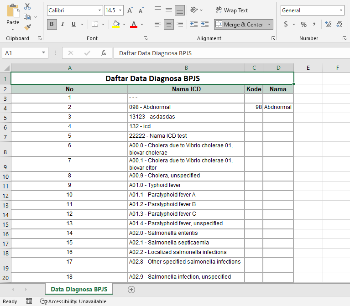Cut selection with the scissors icon
This screenshot has height=306, width=350.
tap(27, 6)
